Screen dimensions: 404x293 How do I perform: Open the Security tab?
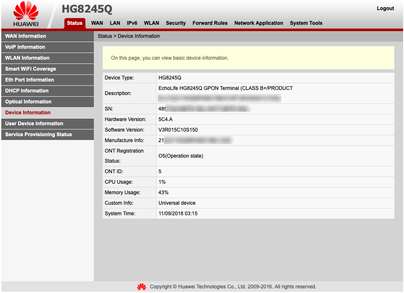(176, 23)
